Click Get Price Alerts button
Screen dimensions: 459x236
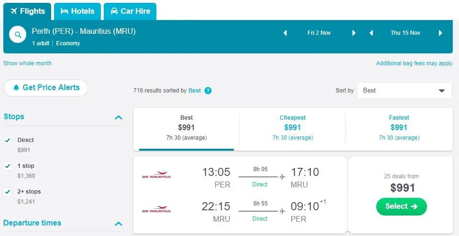pyautogui.click(x=46, y=88)
